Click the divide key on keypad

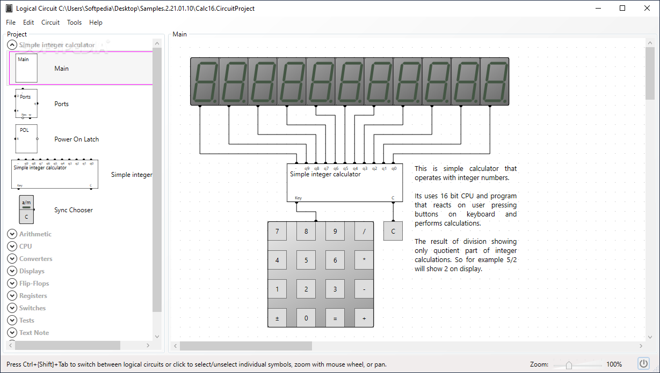point(364,232)
